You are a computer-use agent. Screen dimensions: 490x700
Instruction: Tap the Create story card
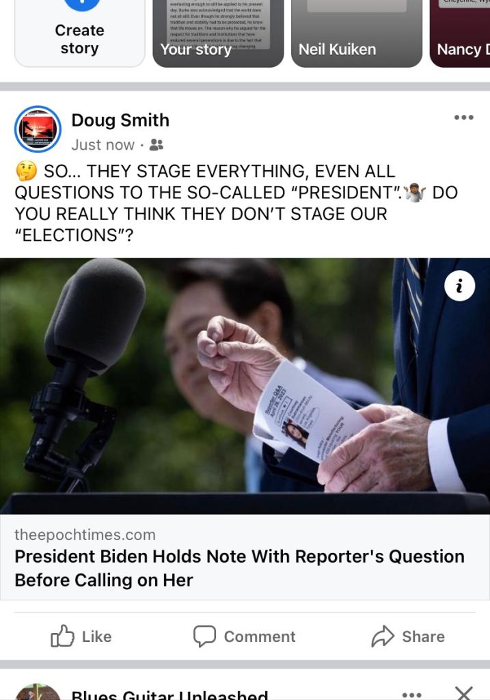(x=80, y=33)
